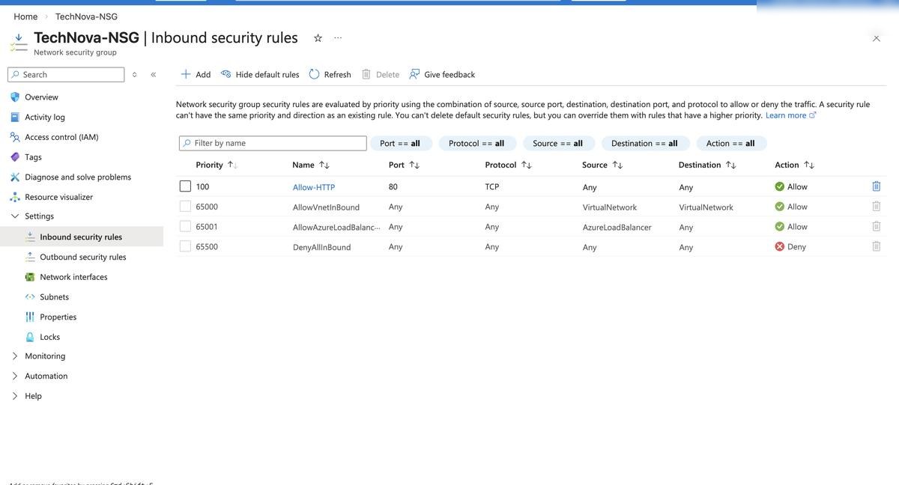
Task: Click the Access control (IAM) people icon
Action: coord(15,137)
